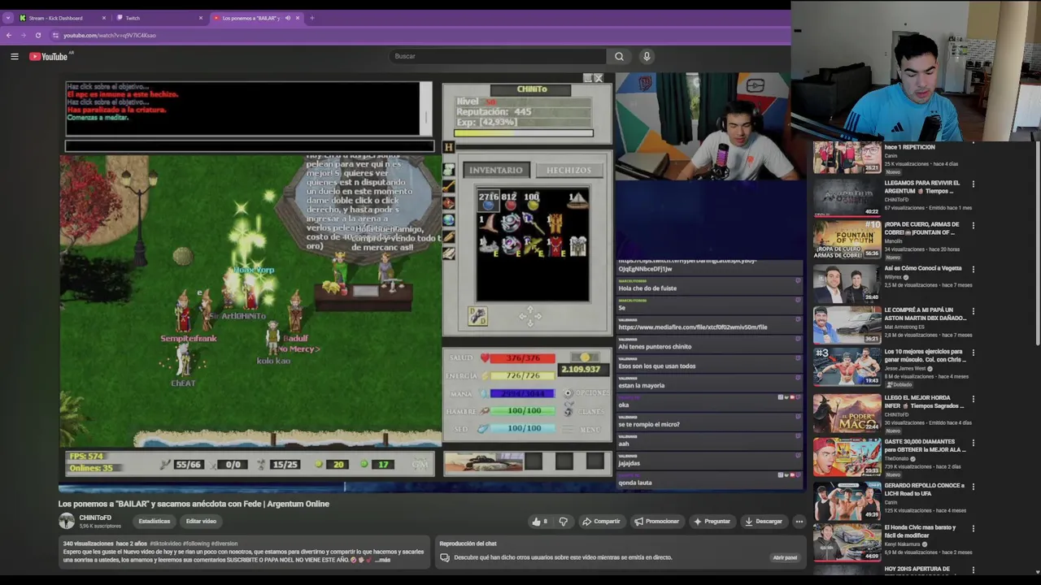1041x585 pixels.
Task: Click the H button beside inventory
Action: click(x=448, y=147)
